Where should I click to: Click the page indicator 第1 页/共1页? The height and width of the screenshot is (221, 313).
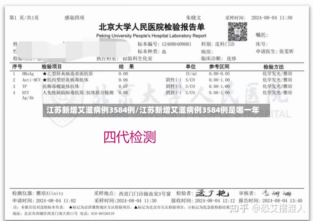pyautogui.click(x=24, y=18)
